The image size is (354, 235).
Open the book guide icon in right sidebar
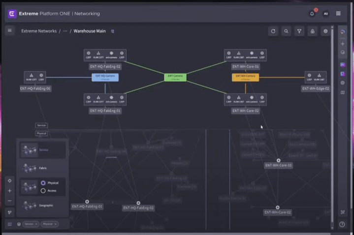(343, 92)
